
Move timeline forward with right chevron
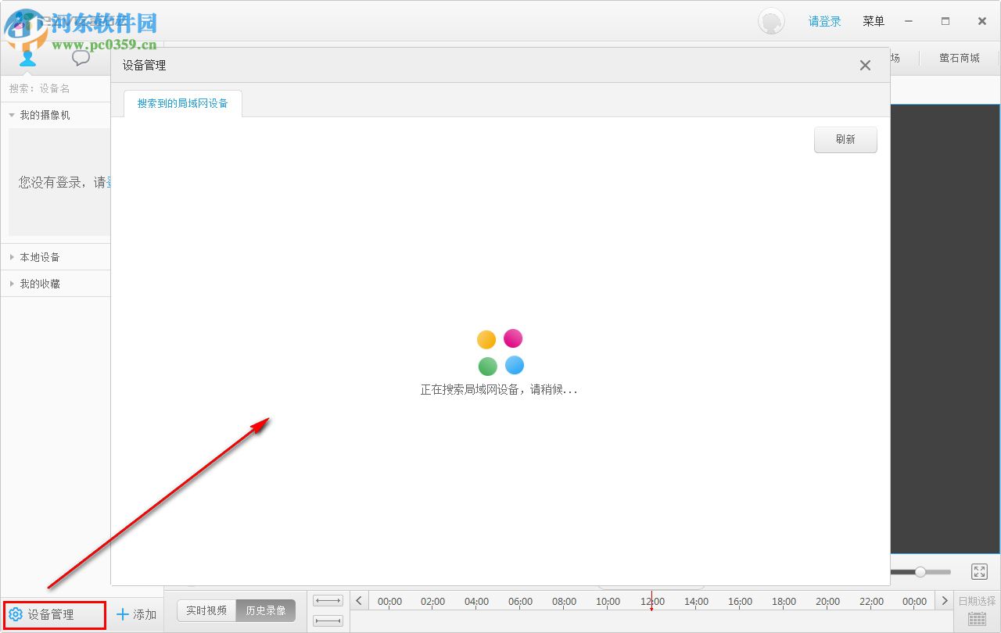click(x=945, y=600)
